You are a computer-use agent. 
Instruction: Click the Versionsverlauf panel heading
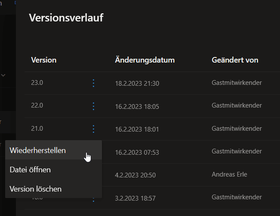tap(66, 18)
